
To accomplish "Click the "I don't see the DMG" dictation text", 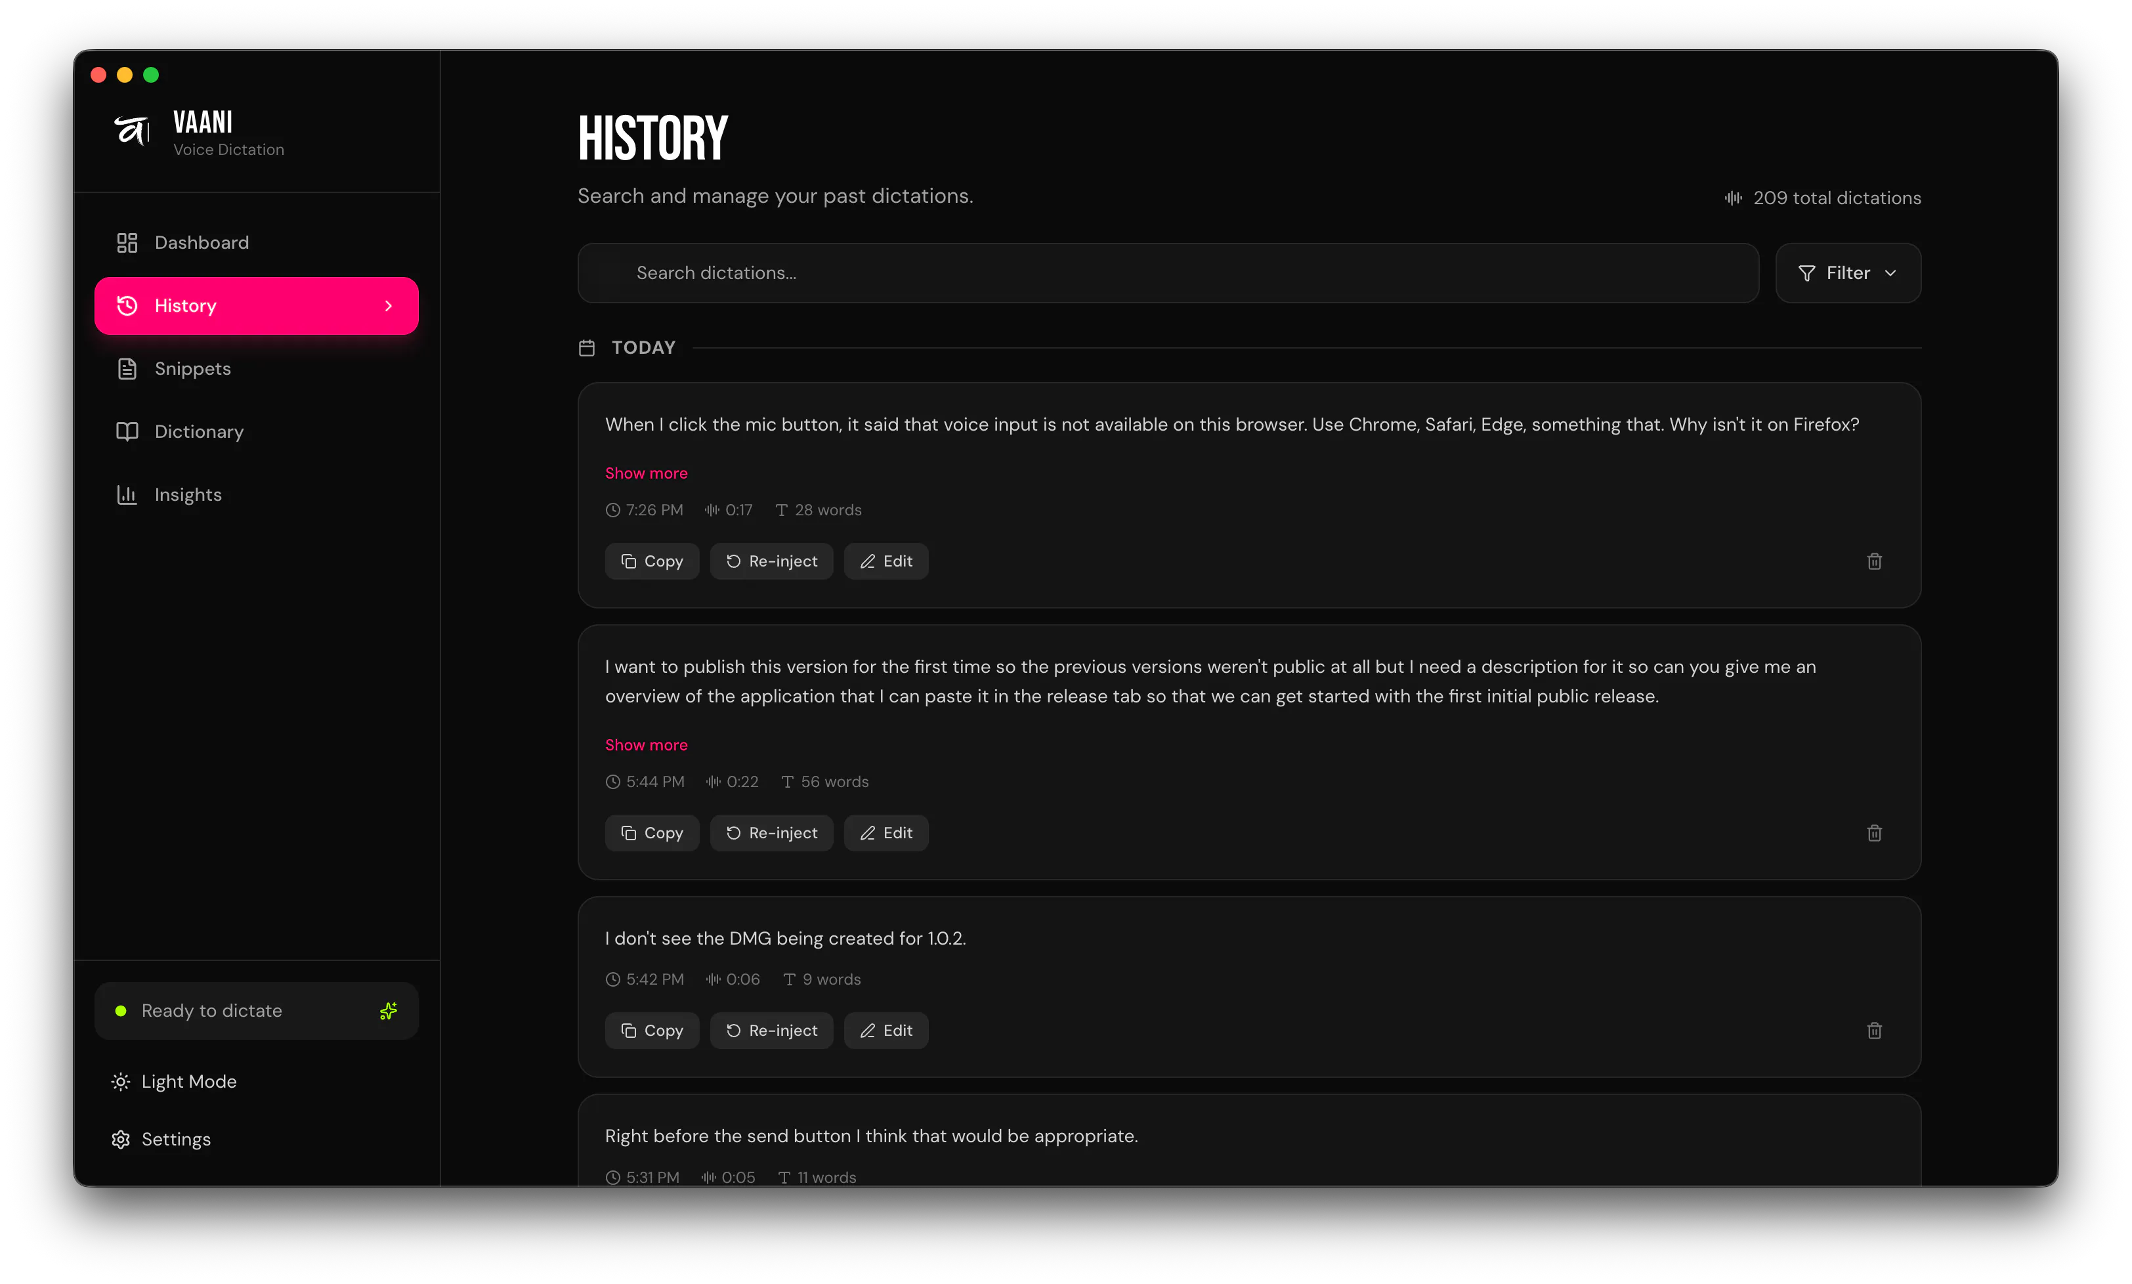I will (x=785, y=938).
